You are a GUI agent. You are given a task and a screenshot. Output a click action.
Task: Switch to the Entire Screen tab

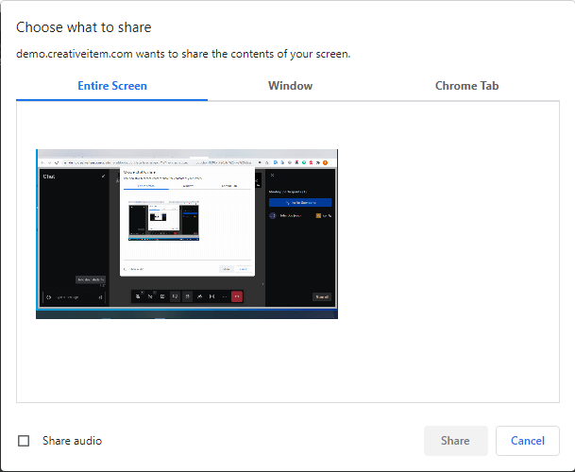point(111,86)
